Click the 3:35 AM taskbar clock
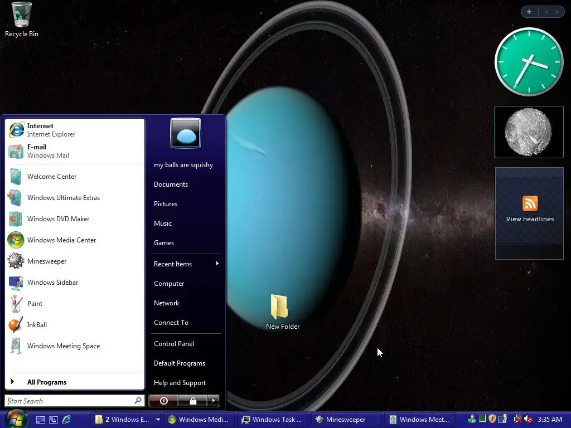571x428 pixels. click(x=550, y=420)
